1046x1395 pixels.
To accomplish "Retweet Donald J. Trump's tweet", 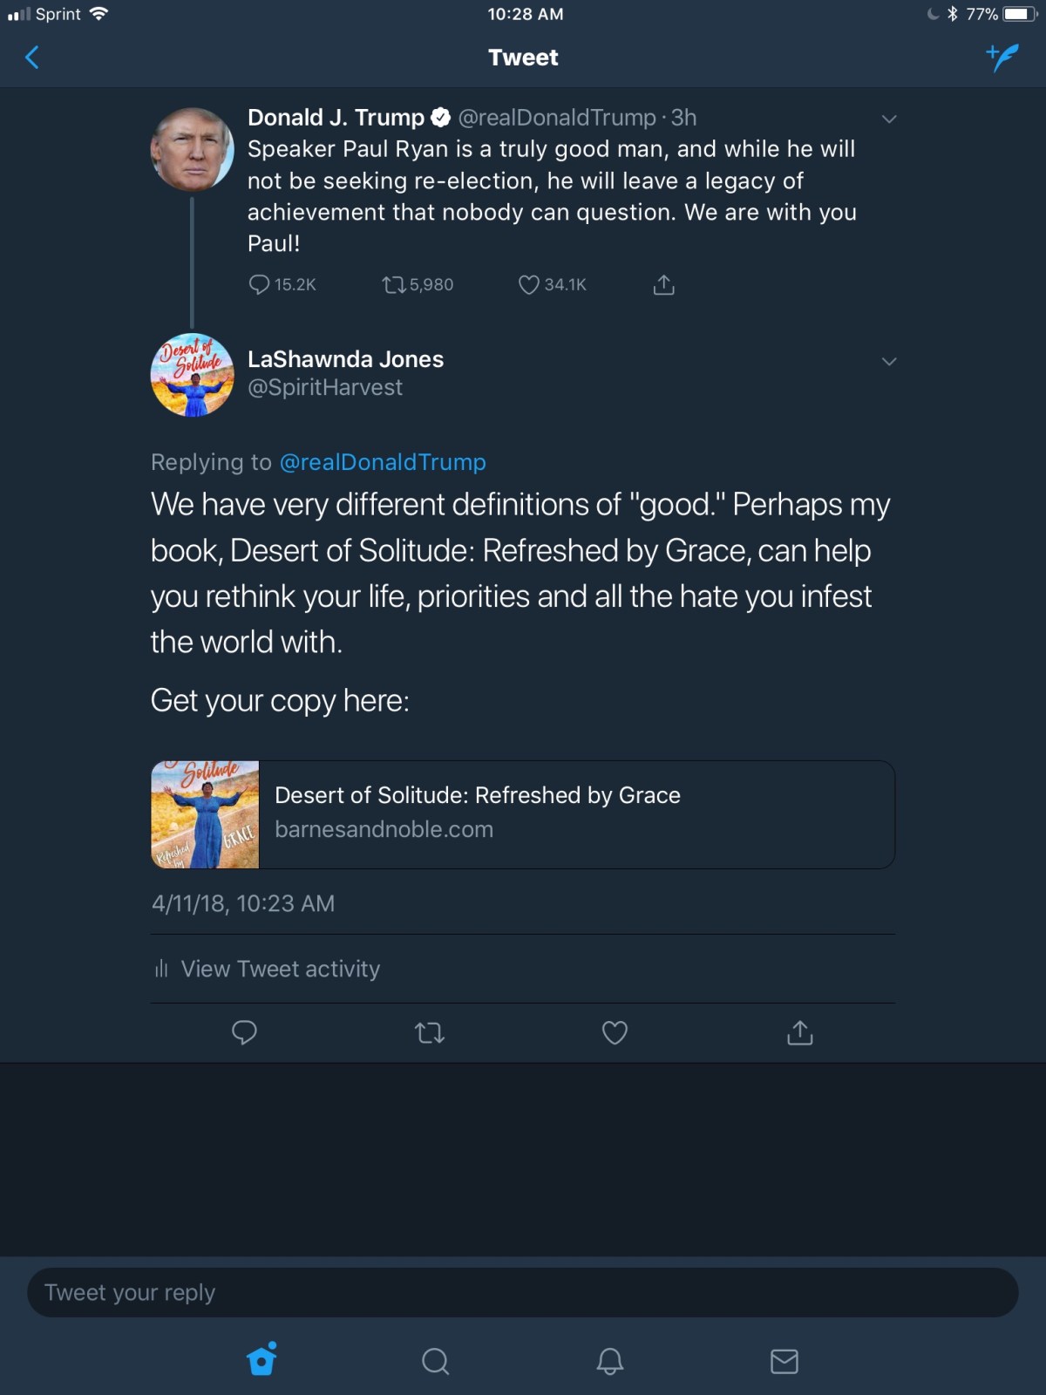I will [x=394, y=284].
